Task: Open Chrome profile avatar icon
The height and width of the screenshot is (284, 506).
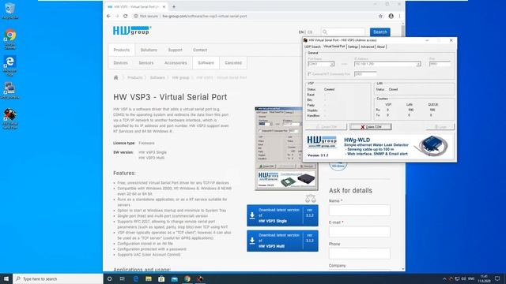Action: point(391,16)
